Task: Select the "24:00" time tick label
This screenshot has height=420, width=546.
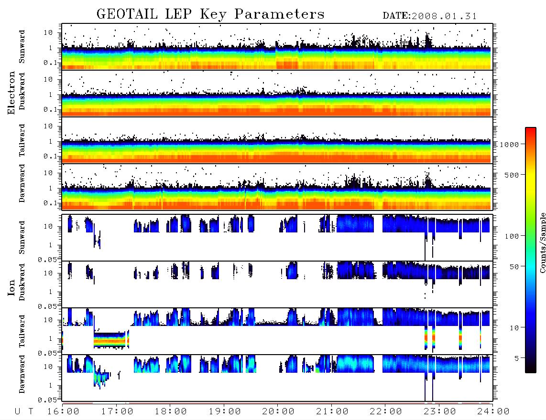Action: tap(493, 412)
